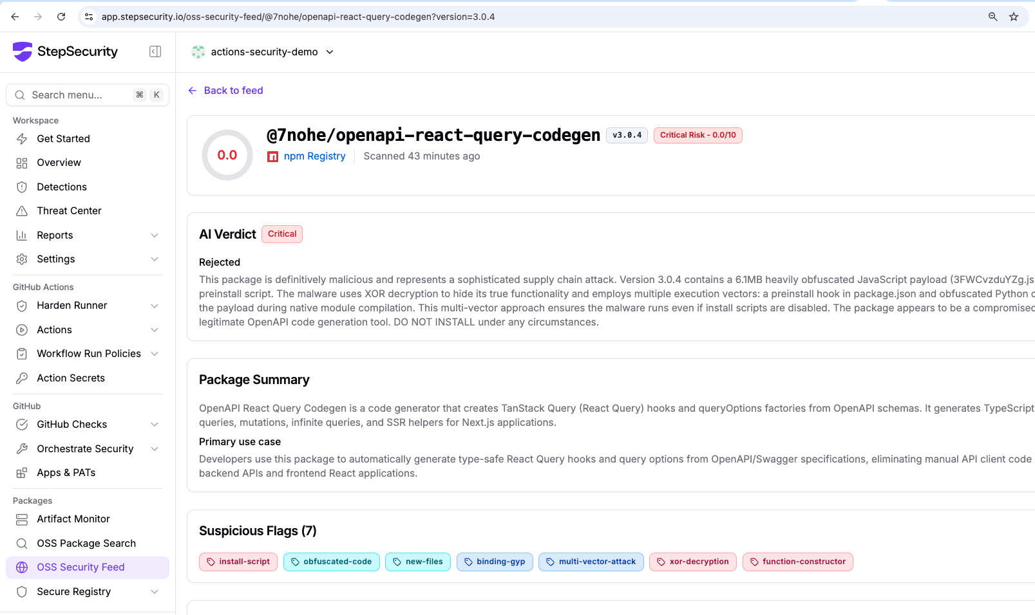This screenshot has height=615, width=1035.
Task: Click the Settings gear icon
Action: [22, 259]
